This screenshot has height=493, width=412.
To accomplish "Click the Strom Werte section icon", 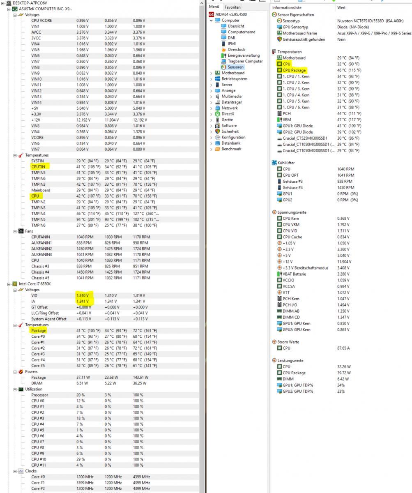I will 274,342.
